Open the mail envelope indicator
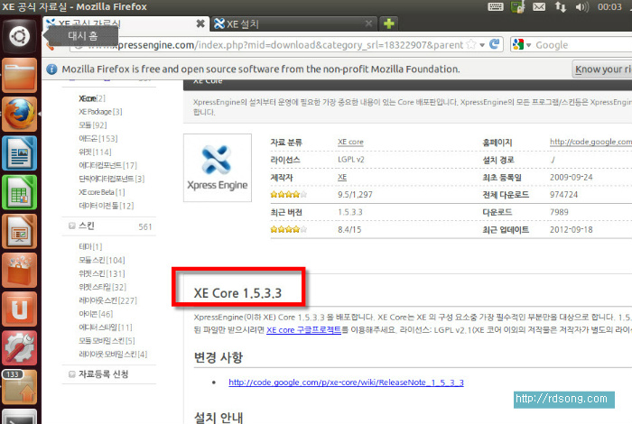This screenshot has width=632, height=424. click(539, 7)
